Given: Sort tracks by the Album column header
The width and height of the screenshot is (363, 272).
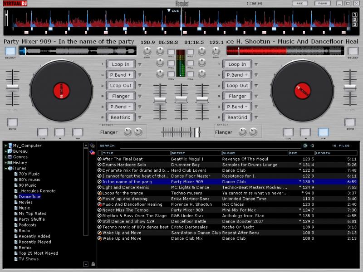Looking at the screenshot, I should click(255, 153).
